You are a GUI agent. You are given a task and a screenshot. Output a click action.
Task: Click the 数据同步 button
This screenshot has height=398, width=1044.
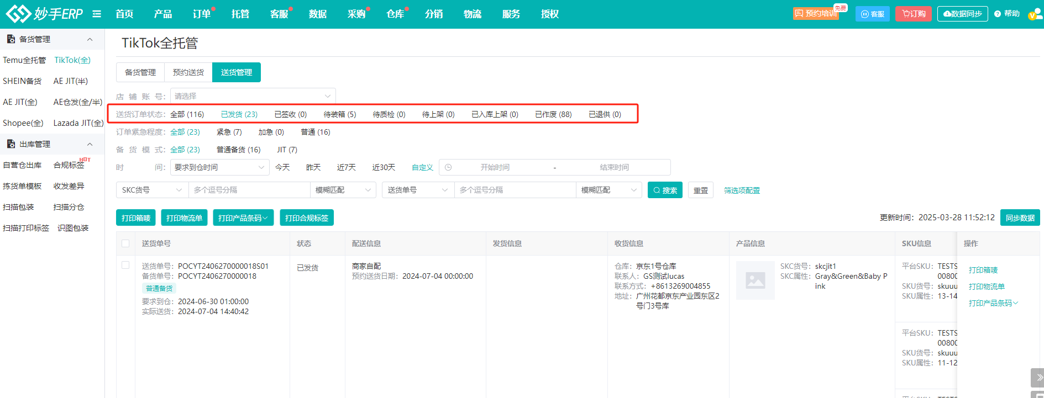[962, 14]
